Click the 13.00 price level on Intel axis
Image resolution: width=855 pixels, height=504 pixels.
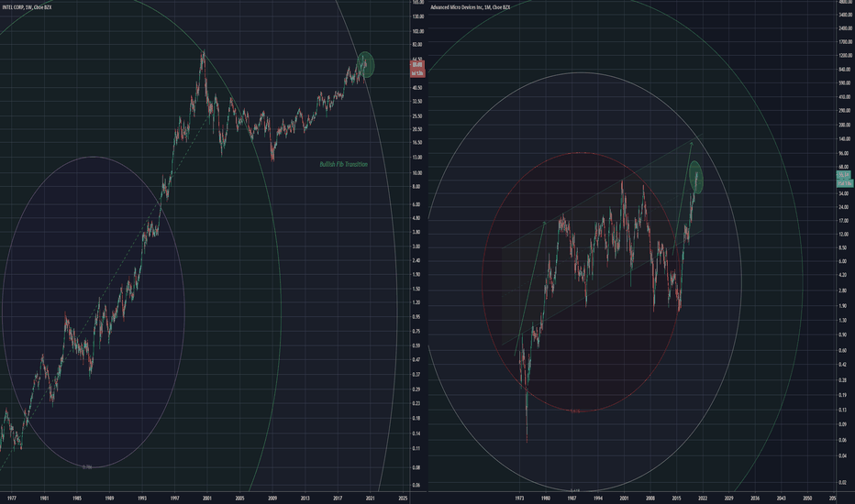point(417,158)
